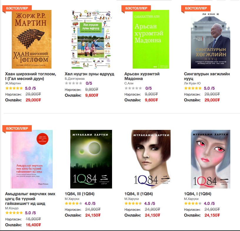Click БЭСТСЕЛЛЕР badge on the Мартин book
The height and width of the screenshot is (231, 240).
pos(17,8)
